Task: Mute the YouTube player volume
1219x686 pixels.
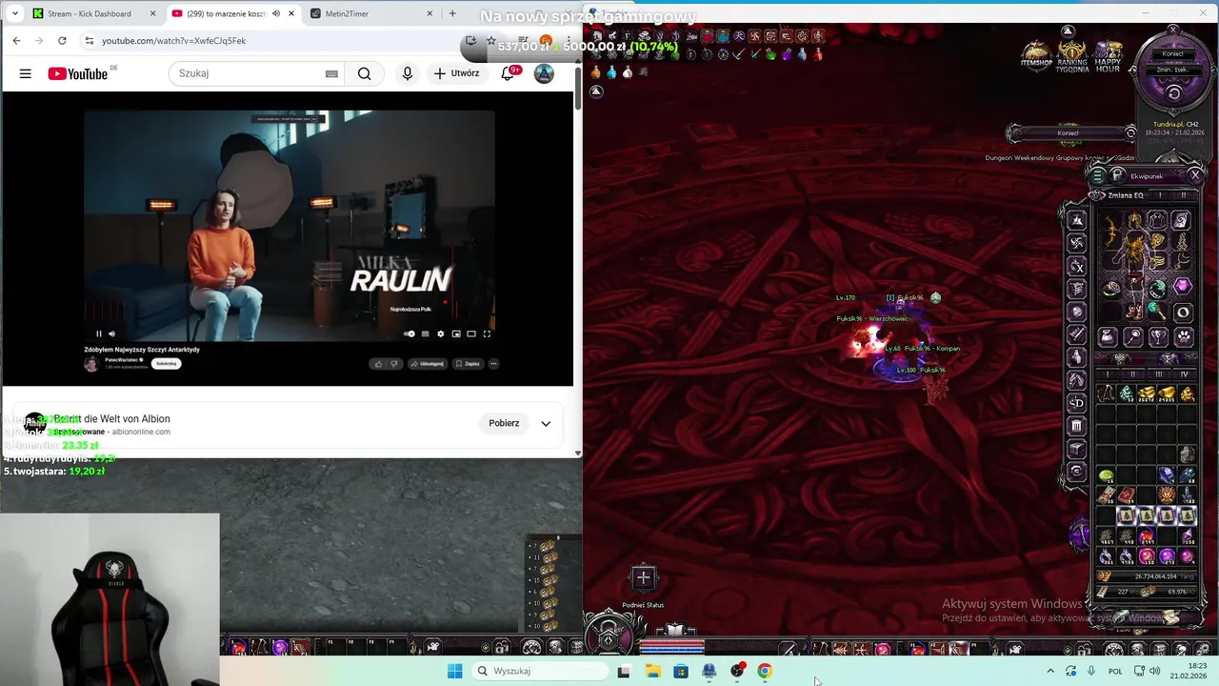Action: tap(111, 333)
